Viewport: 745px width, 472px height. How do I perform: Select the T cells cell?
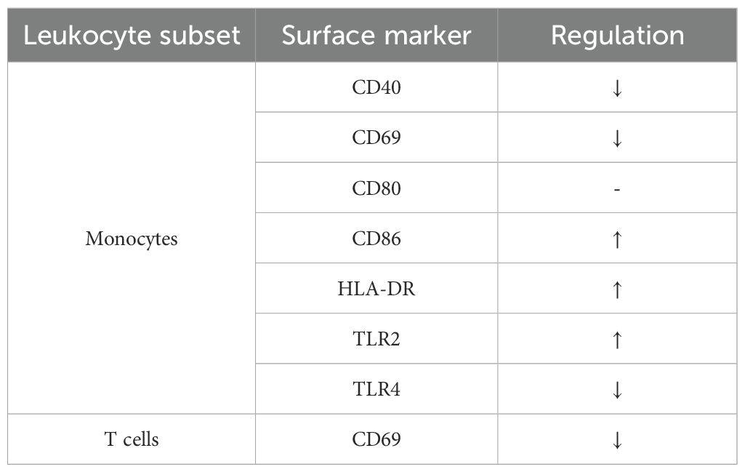tap(132, 439)
